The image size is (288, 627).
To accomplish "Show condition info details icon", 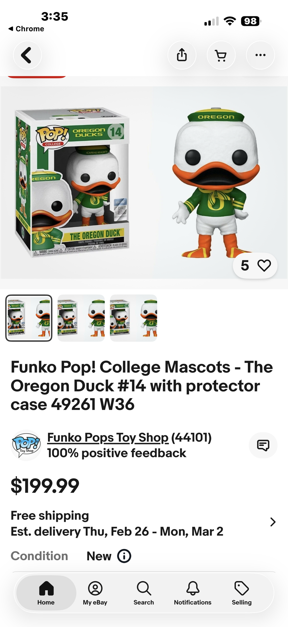I will click(x=124, y=556).
